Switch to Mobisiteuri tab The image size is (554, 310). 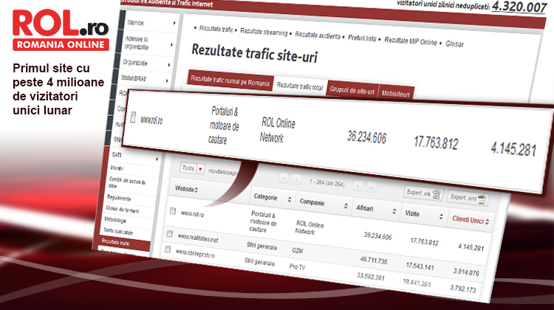tap(395, 94)
